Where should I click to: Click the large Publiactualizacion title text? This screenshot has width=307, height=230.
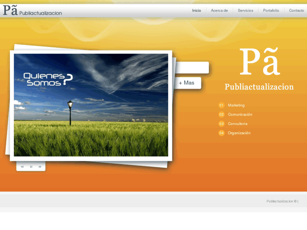tap(259, 87)
